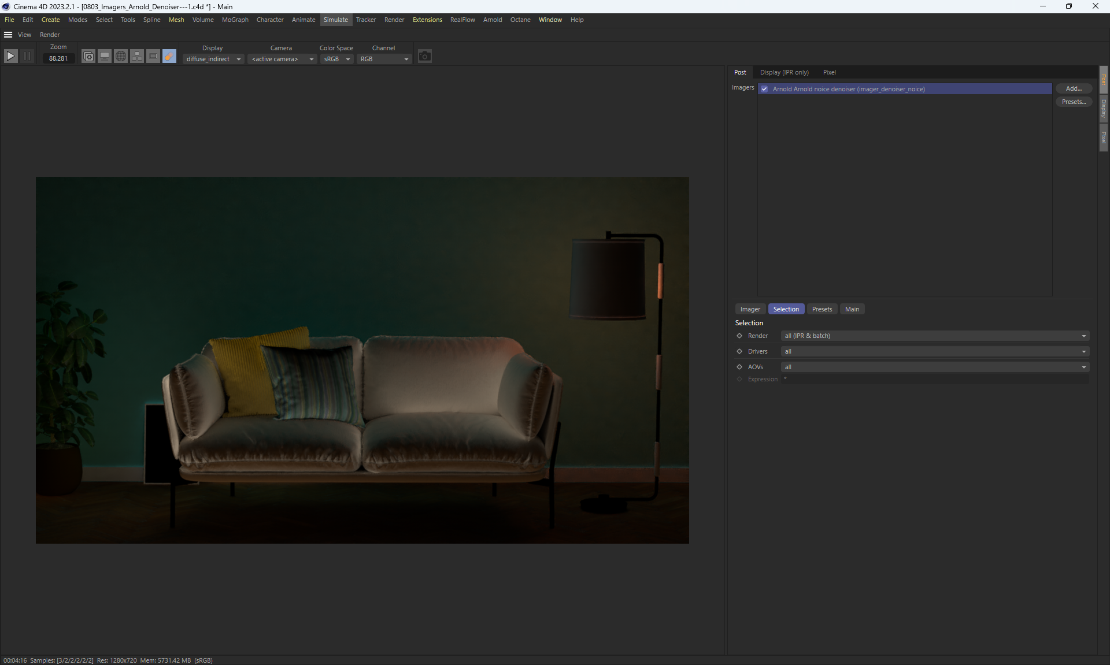Open the Arnold menu in menu bar
1110x665 pixels.
point(493,20)
